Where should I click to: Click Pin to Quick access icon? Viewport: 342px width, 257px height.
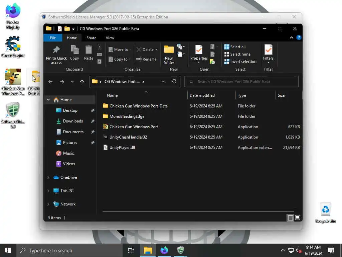click(56, 50)
